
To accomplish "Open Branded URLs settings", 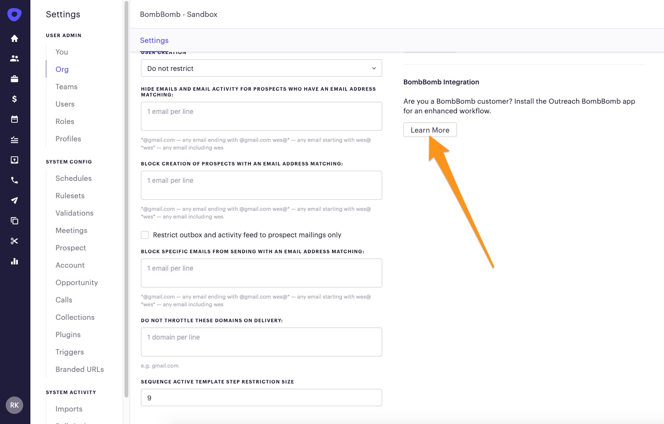I will pyautogui.click(x=80, y=369).
